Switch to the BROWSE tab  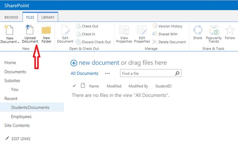point(11,17)
